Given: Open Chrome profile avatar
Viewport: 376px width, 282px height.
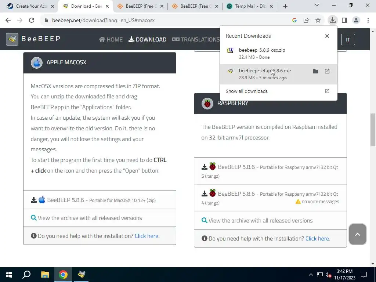Looking at the screenshot, I should pyautogui.click(x=356, y=20).
